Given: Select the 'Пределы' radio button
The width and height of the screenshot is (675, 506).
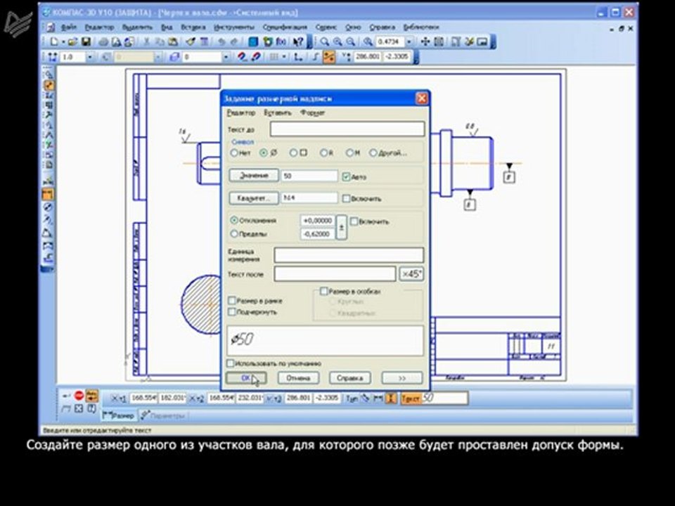Looking at the screenshot, I should (x=234, y=233).
